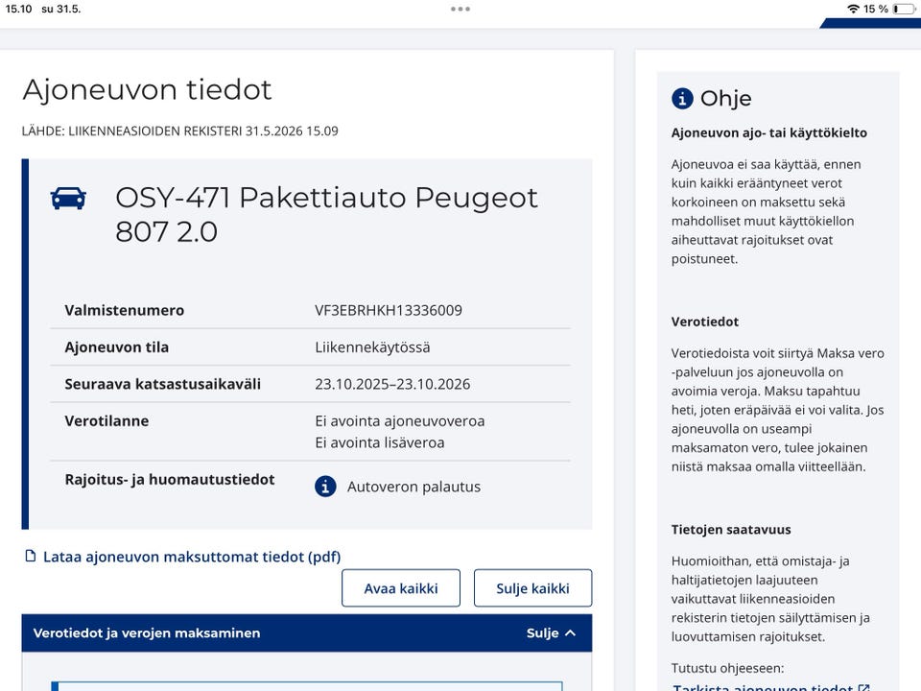The height and width of the screenshot is (691, 921).
Task: Click the LÄHDE: LIIKENNEASIOIDEN REKISTERI source line
Action: pyautogui.click(x=179, y=131)
